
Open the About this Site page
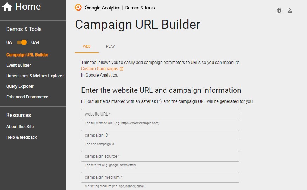pos(20,126)
